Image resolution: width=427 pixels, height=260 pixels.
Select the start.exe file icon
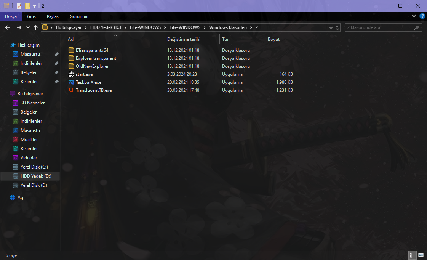(x=71, y=74)
